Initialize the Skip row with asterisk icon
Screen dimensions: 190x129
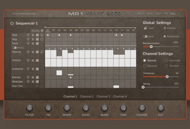pos(33,39)
